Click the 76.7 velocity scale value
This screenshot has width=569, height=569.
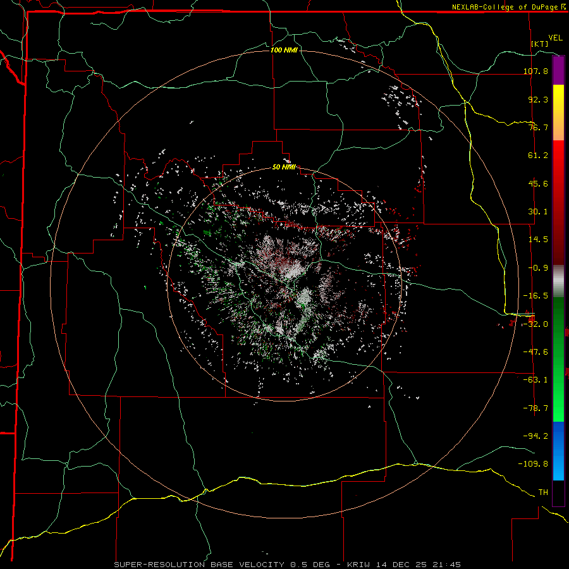[538, 127]
